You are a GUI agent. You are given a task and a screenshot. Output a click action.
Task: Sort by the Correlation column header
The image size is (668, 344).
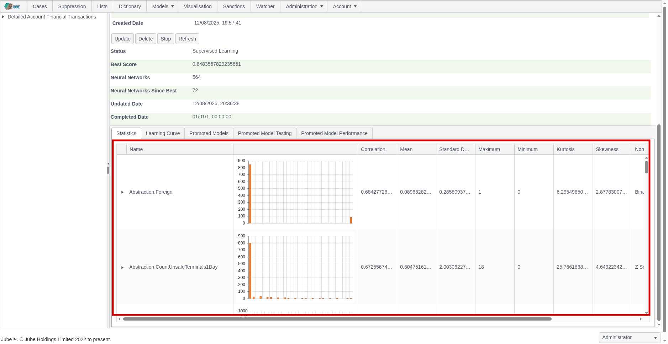pos(377,149)
